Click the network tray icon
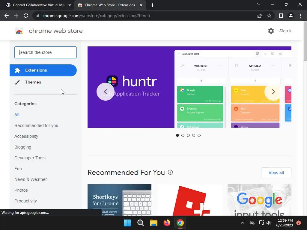The width and height of the screenshot is (307, 230). point(261,223)
